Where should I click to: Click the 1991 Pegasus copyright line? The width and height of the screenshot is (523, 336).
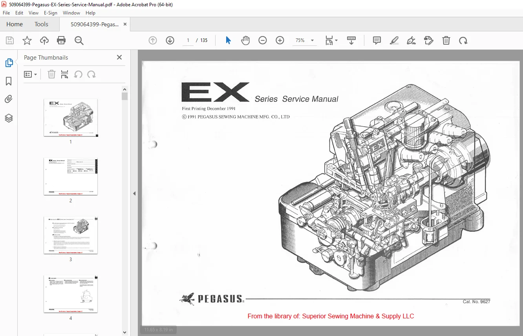[x=236, y=116]
